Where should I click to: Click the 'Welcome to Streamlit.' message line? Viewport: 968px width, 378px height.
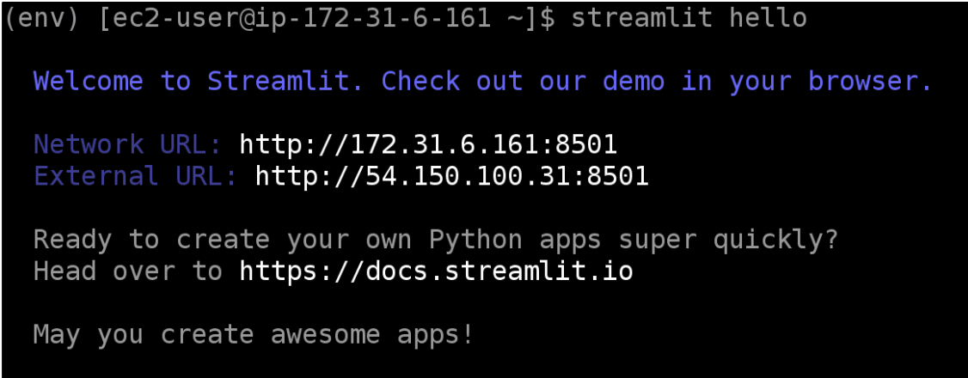(x=483, y=82)
